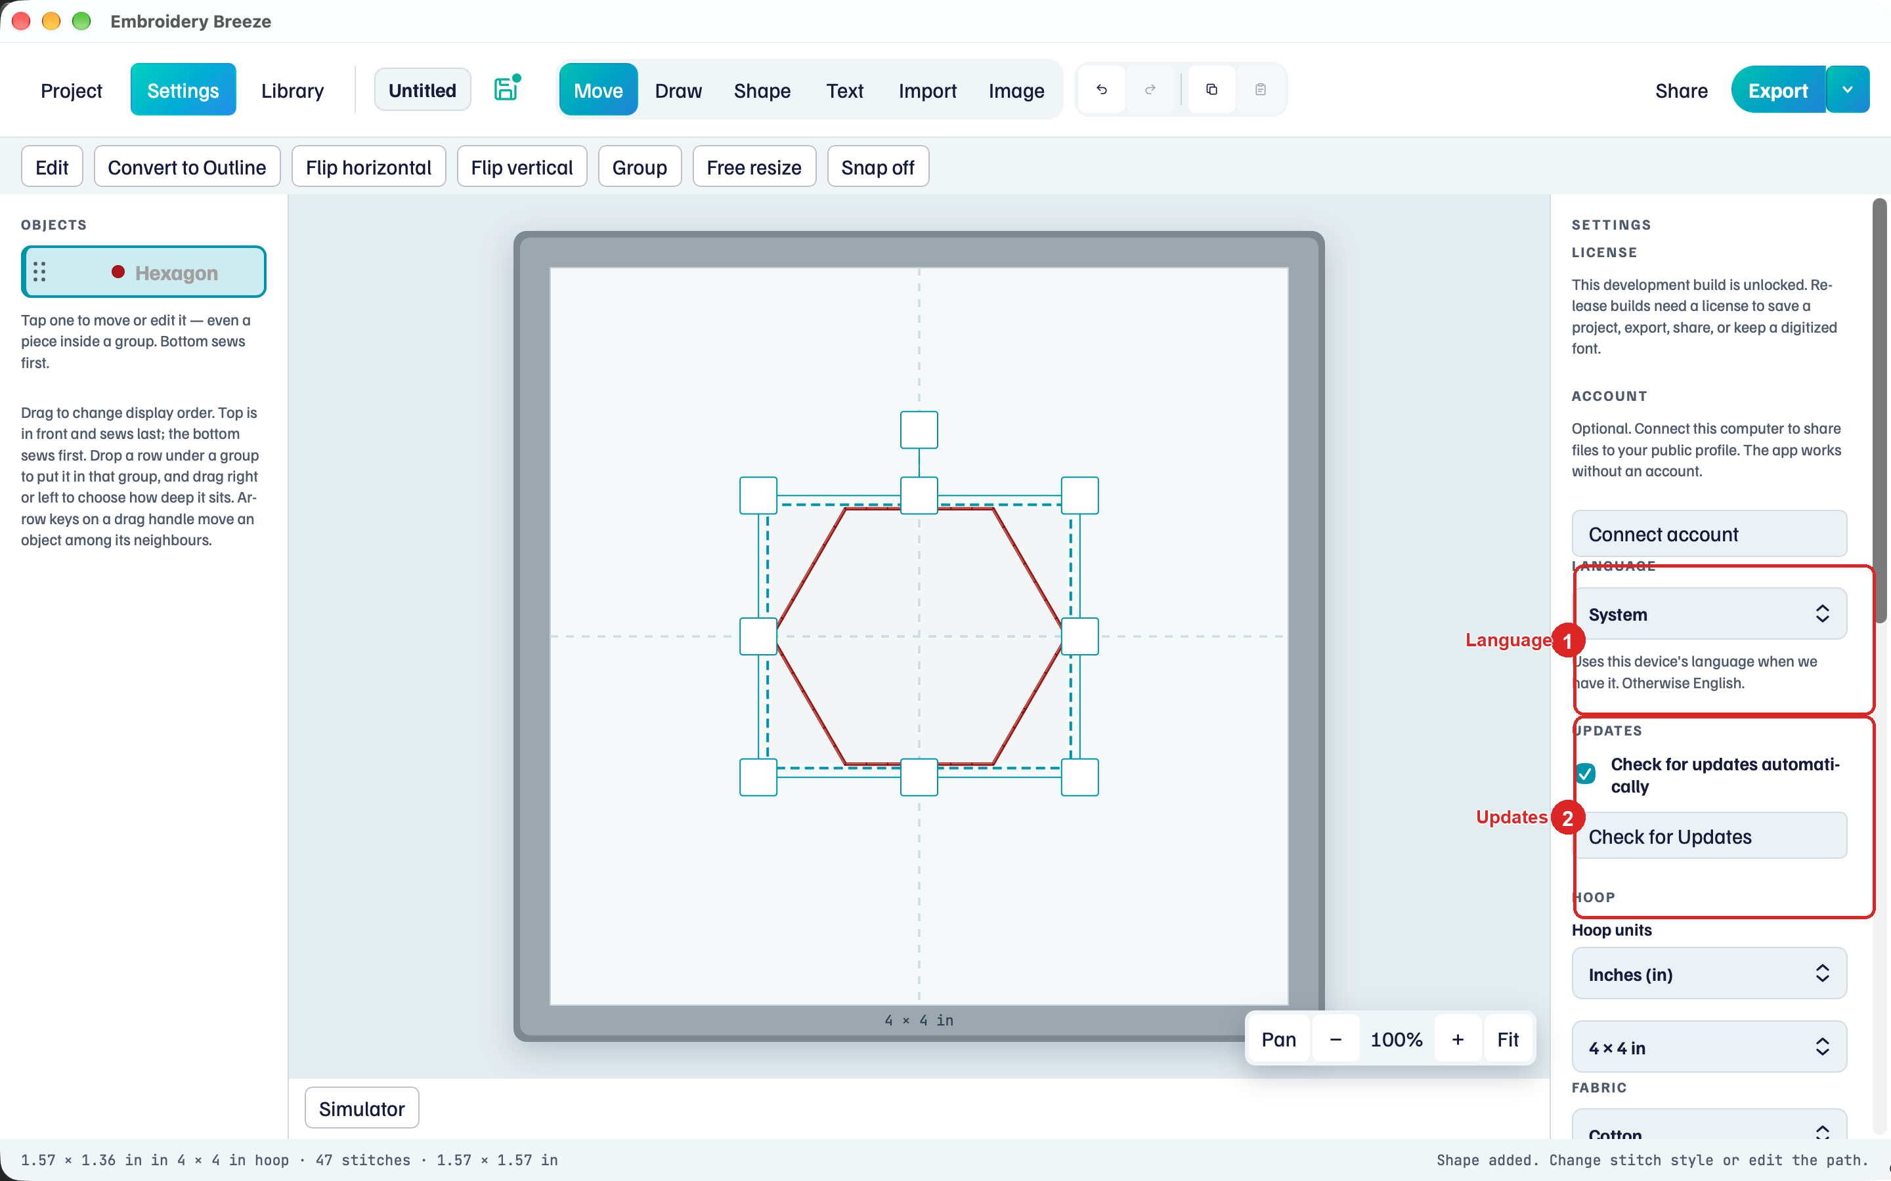Switch to the Project tab
The image size is (1891, 1181).
click(x=71, y=90)
